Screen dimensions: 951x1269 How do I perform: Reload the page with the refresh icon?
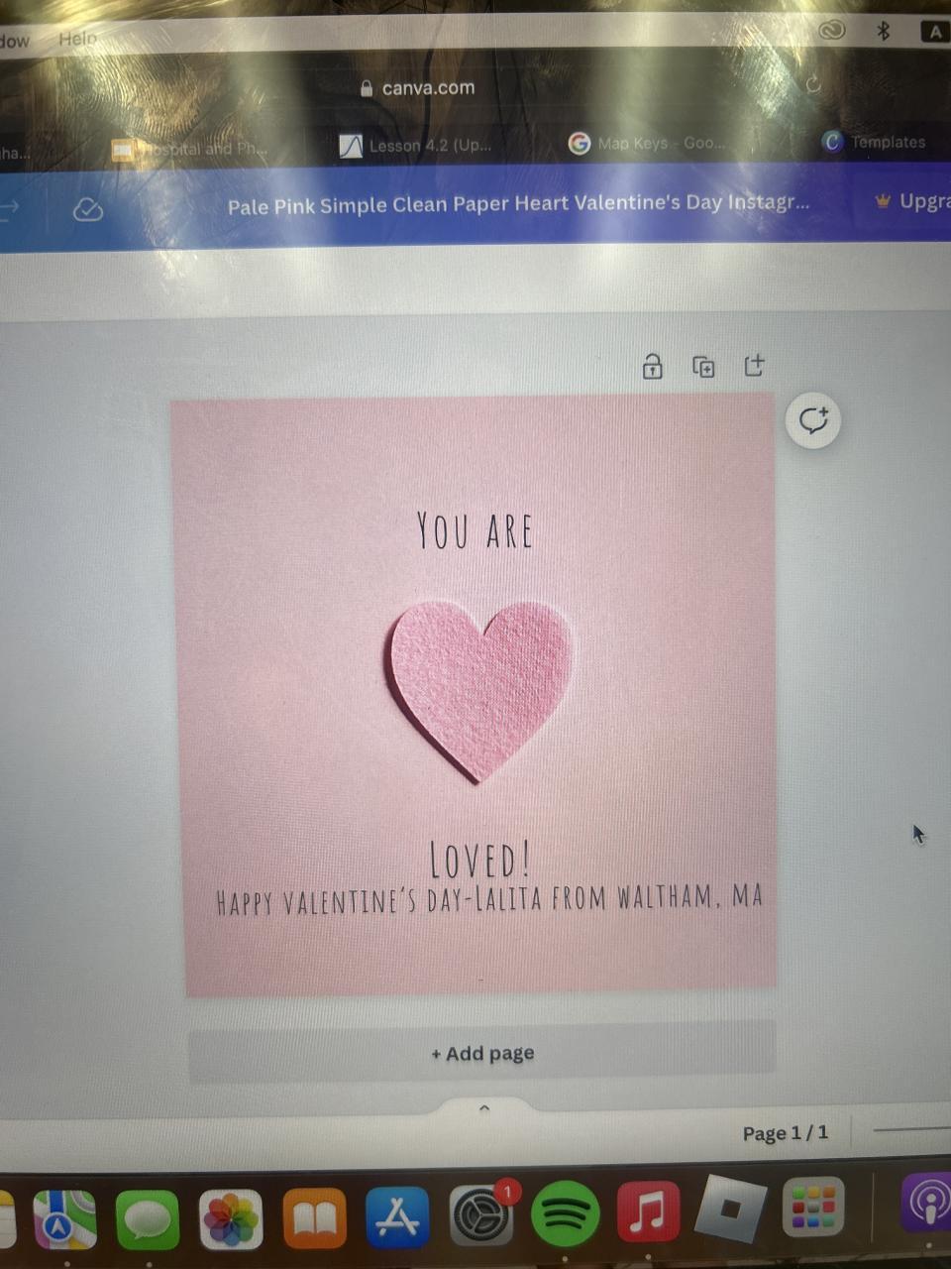(813, 85)
